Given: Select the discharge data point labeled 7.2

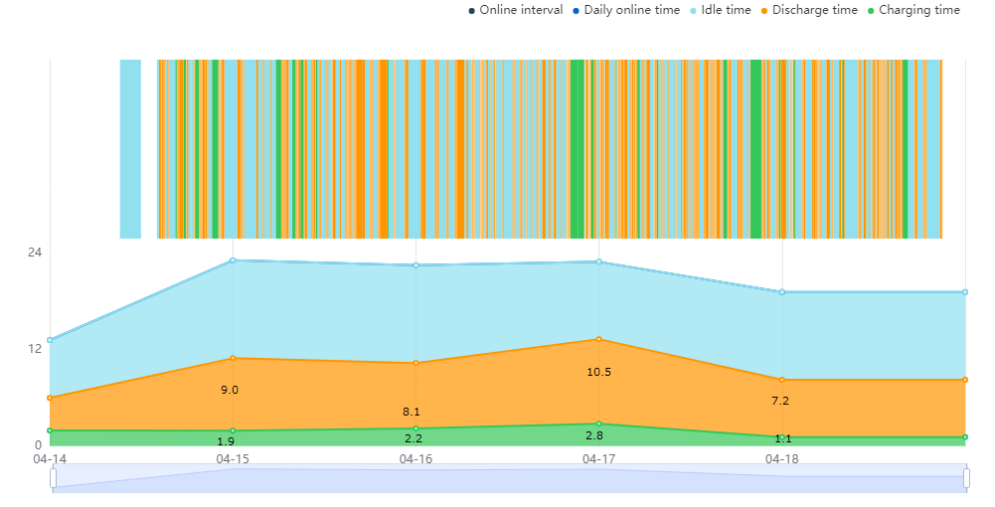Looking at the screenshot, I should [x=781, y=380].
